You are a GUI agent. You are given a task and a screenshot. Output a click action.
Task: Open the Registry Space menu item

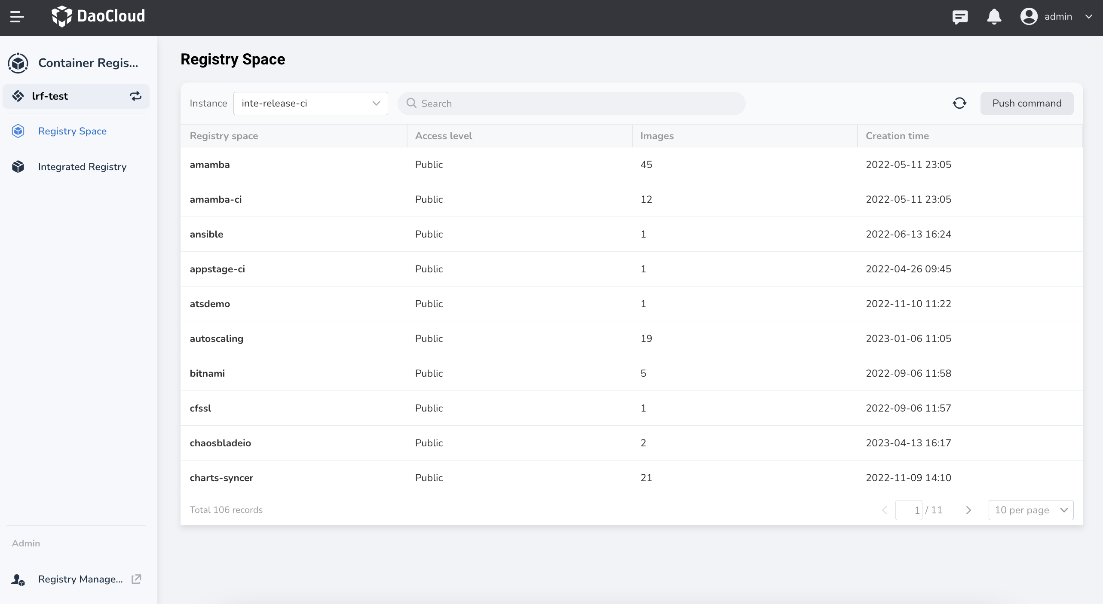tap(72, 131)
